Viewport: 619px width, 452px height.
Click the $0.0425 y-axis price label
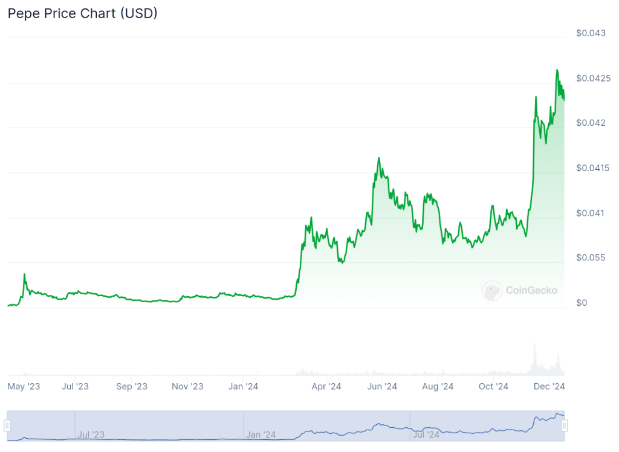click(x=594, y=79)
